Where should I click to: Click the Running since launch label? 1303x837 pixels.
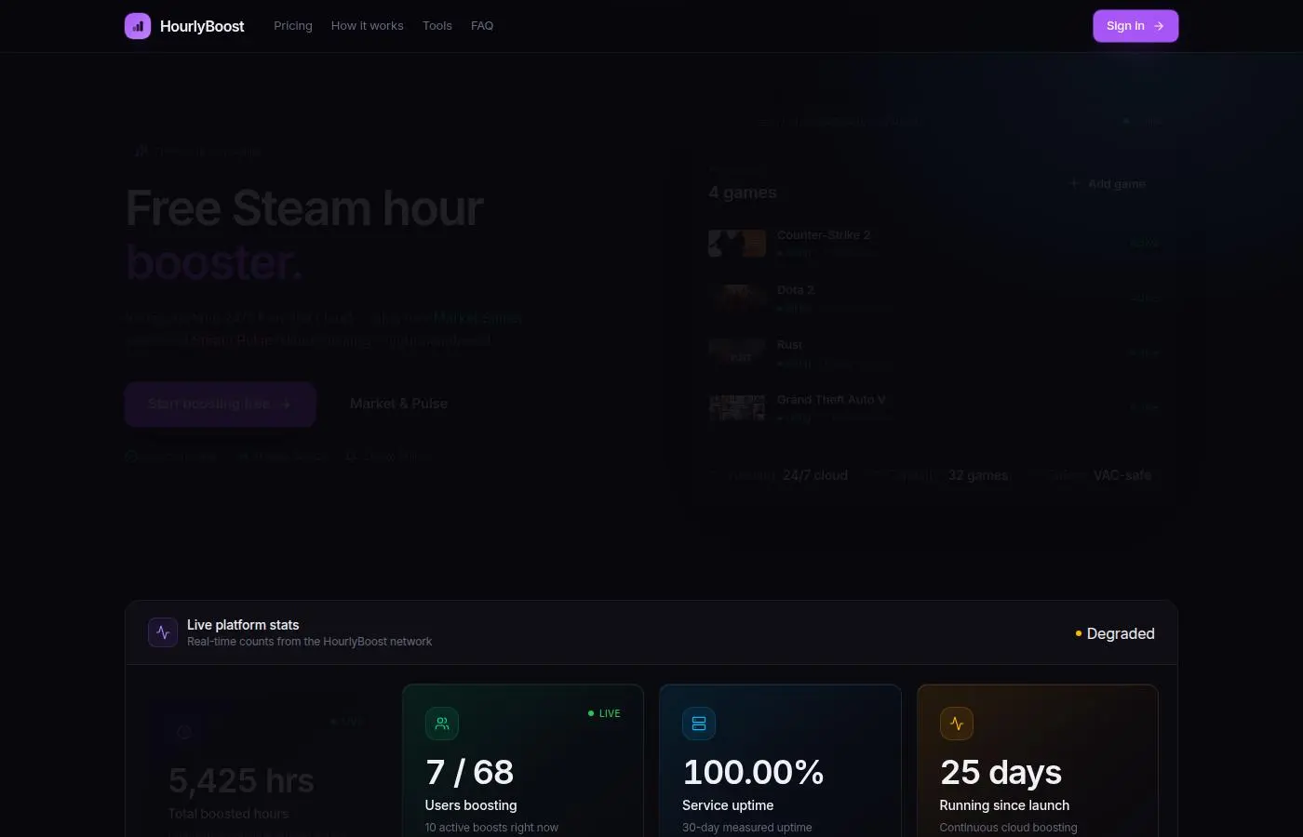click(x=1004, y=805)
